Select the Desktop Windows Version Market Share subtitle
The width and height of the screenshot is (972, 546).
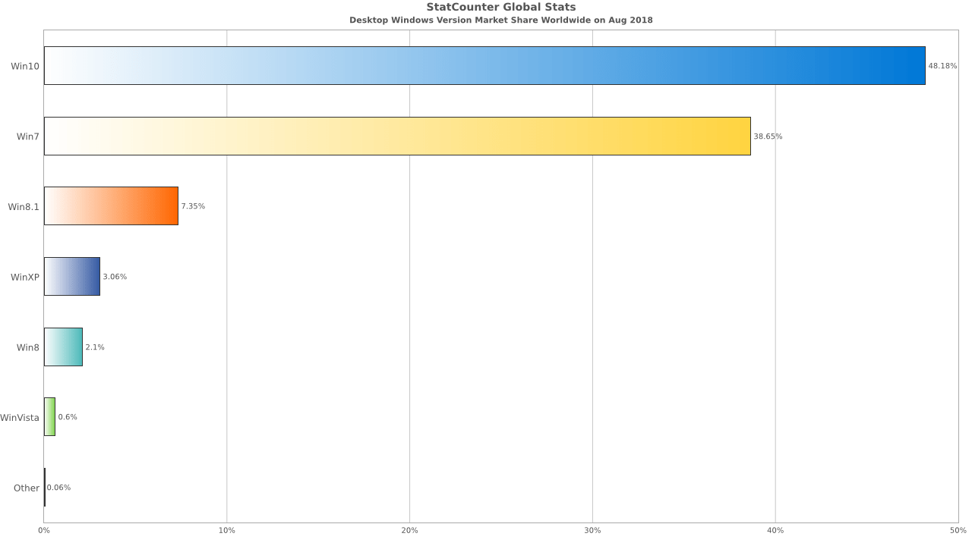tap(501, 20)
